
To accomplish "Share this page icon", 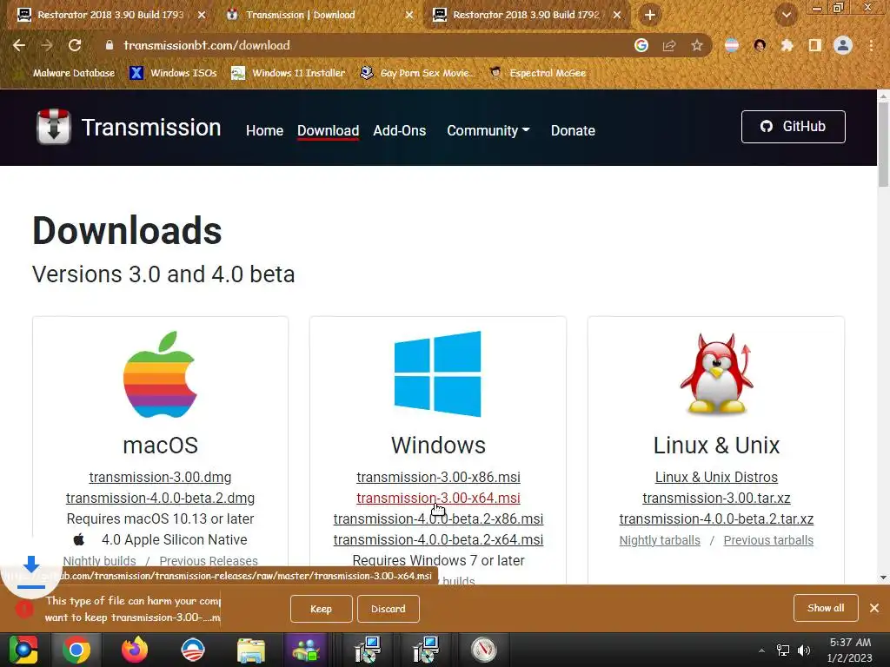I will click(669, 45).
